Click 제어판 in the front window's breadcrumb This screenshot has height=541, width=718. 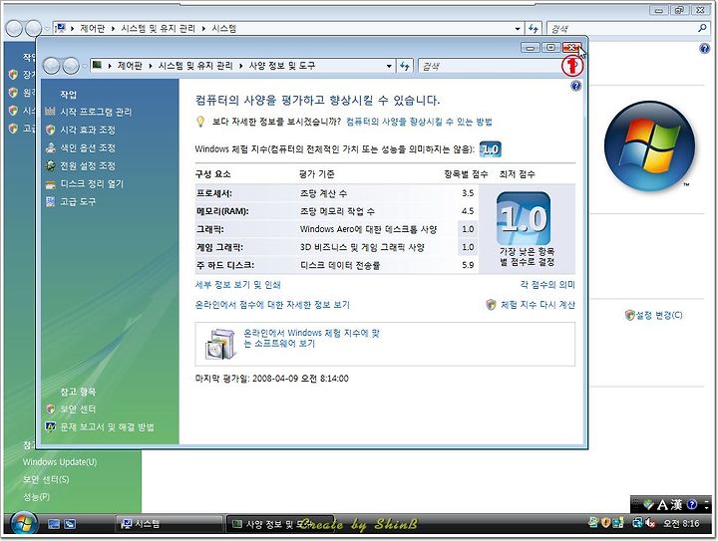click(129, 66)
